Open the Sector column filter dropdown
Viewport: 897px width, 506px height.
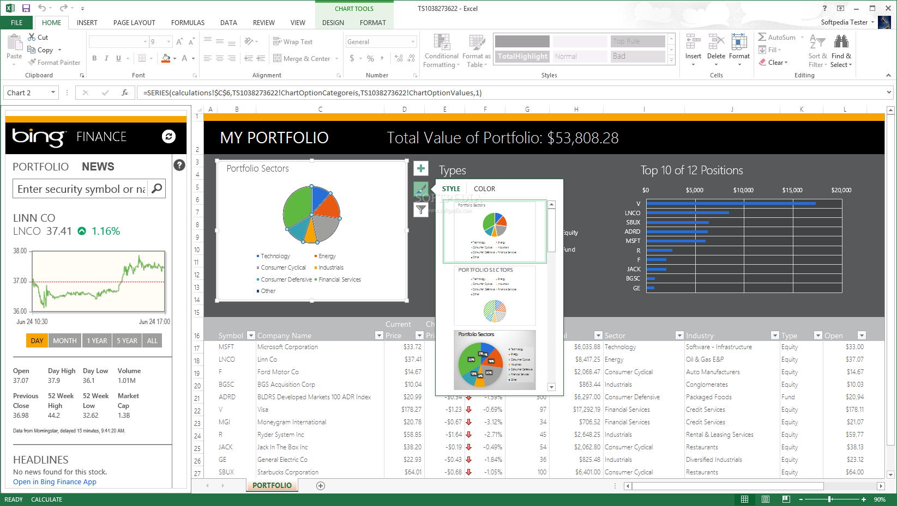coord(679,336)
